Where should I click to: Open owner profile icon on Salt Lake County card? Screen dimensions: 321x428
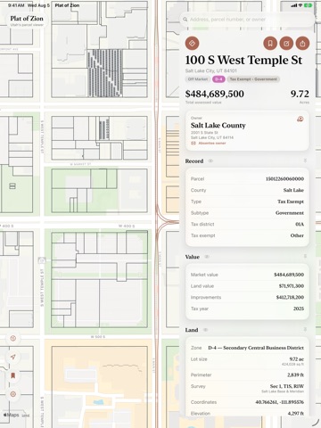click(x=300, y=119)
